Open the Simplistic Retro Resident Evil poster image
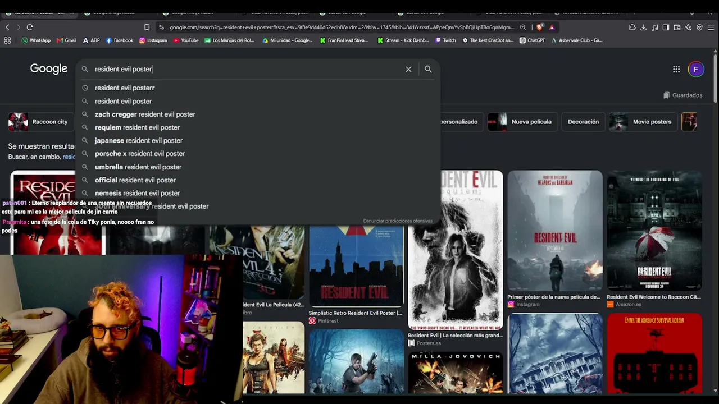The height and width of the screenshot is (404, 719). [x=356, y=266]
